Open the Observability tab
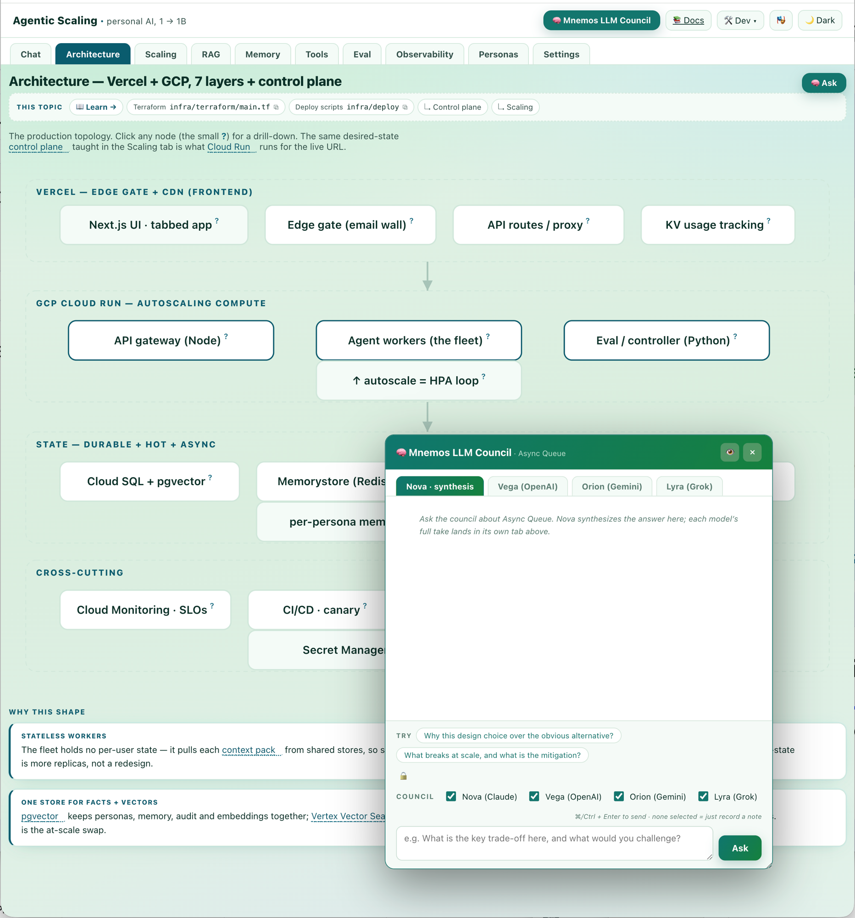 point(424,54)
